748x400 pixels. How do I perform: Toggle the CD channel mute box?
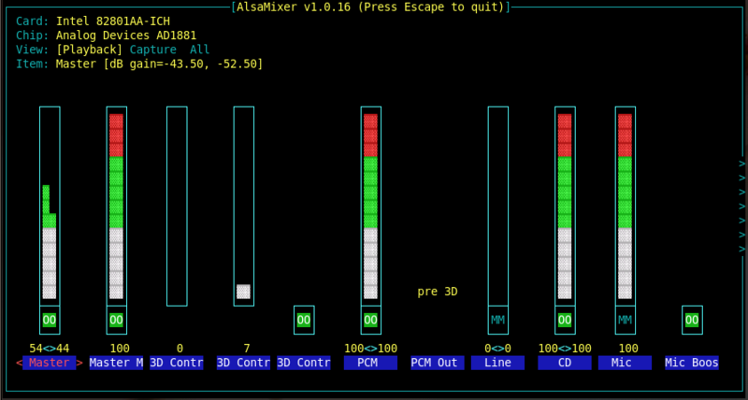[x=565, y=320]
